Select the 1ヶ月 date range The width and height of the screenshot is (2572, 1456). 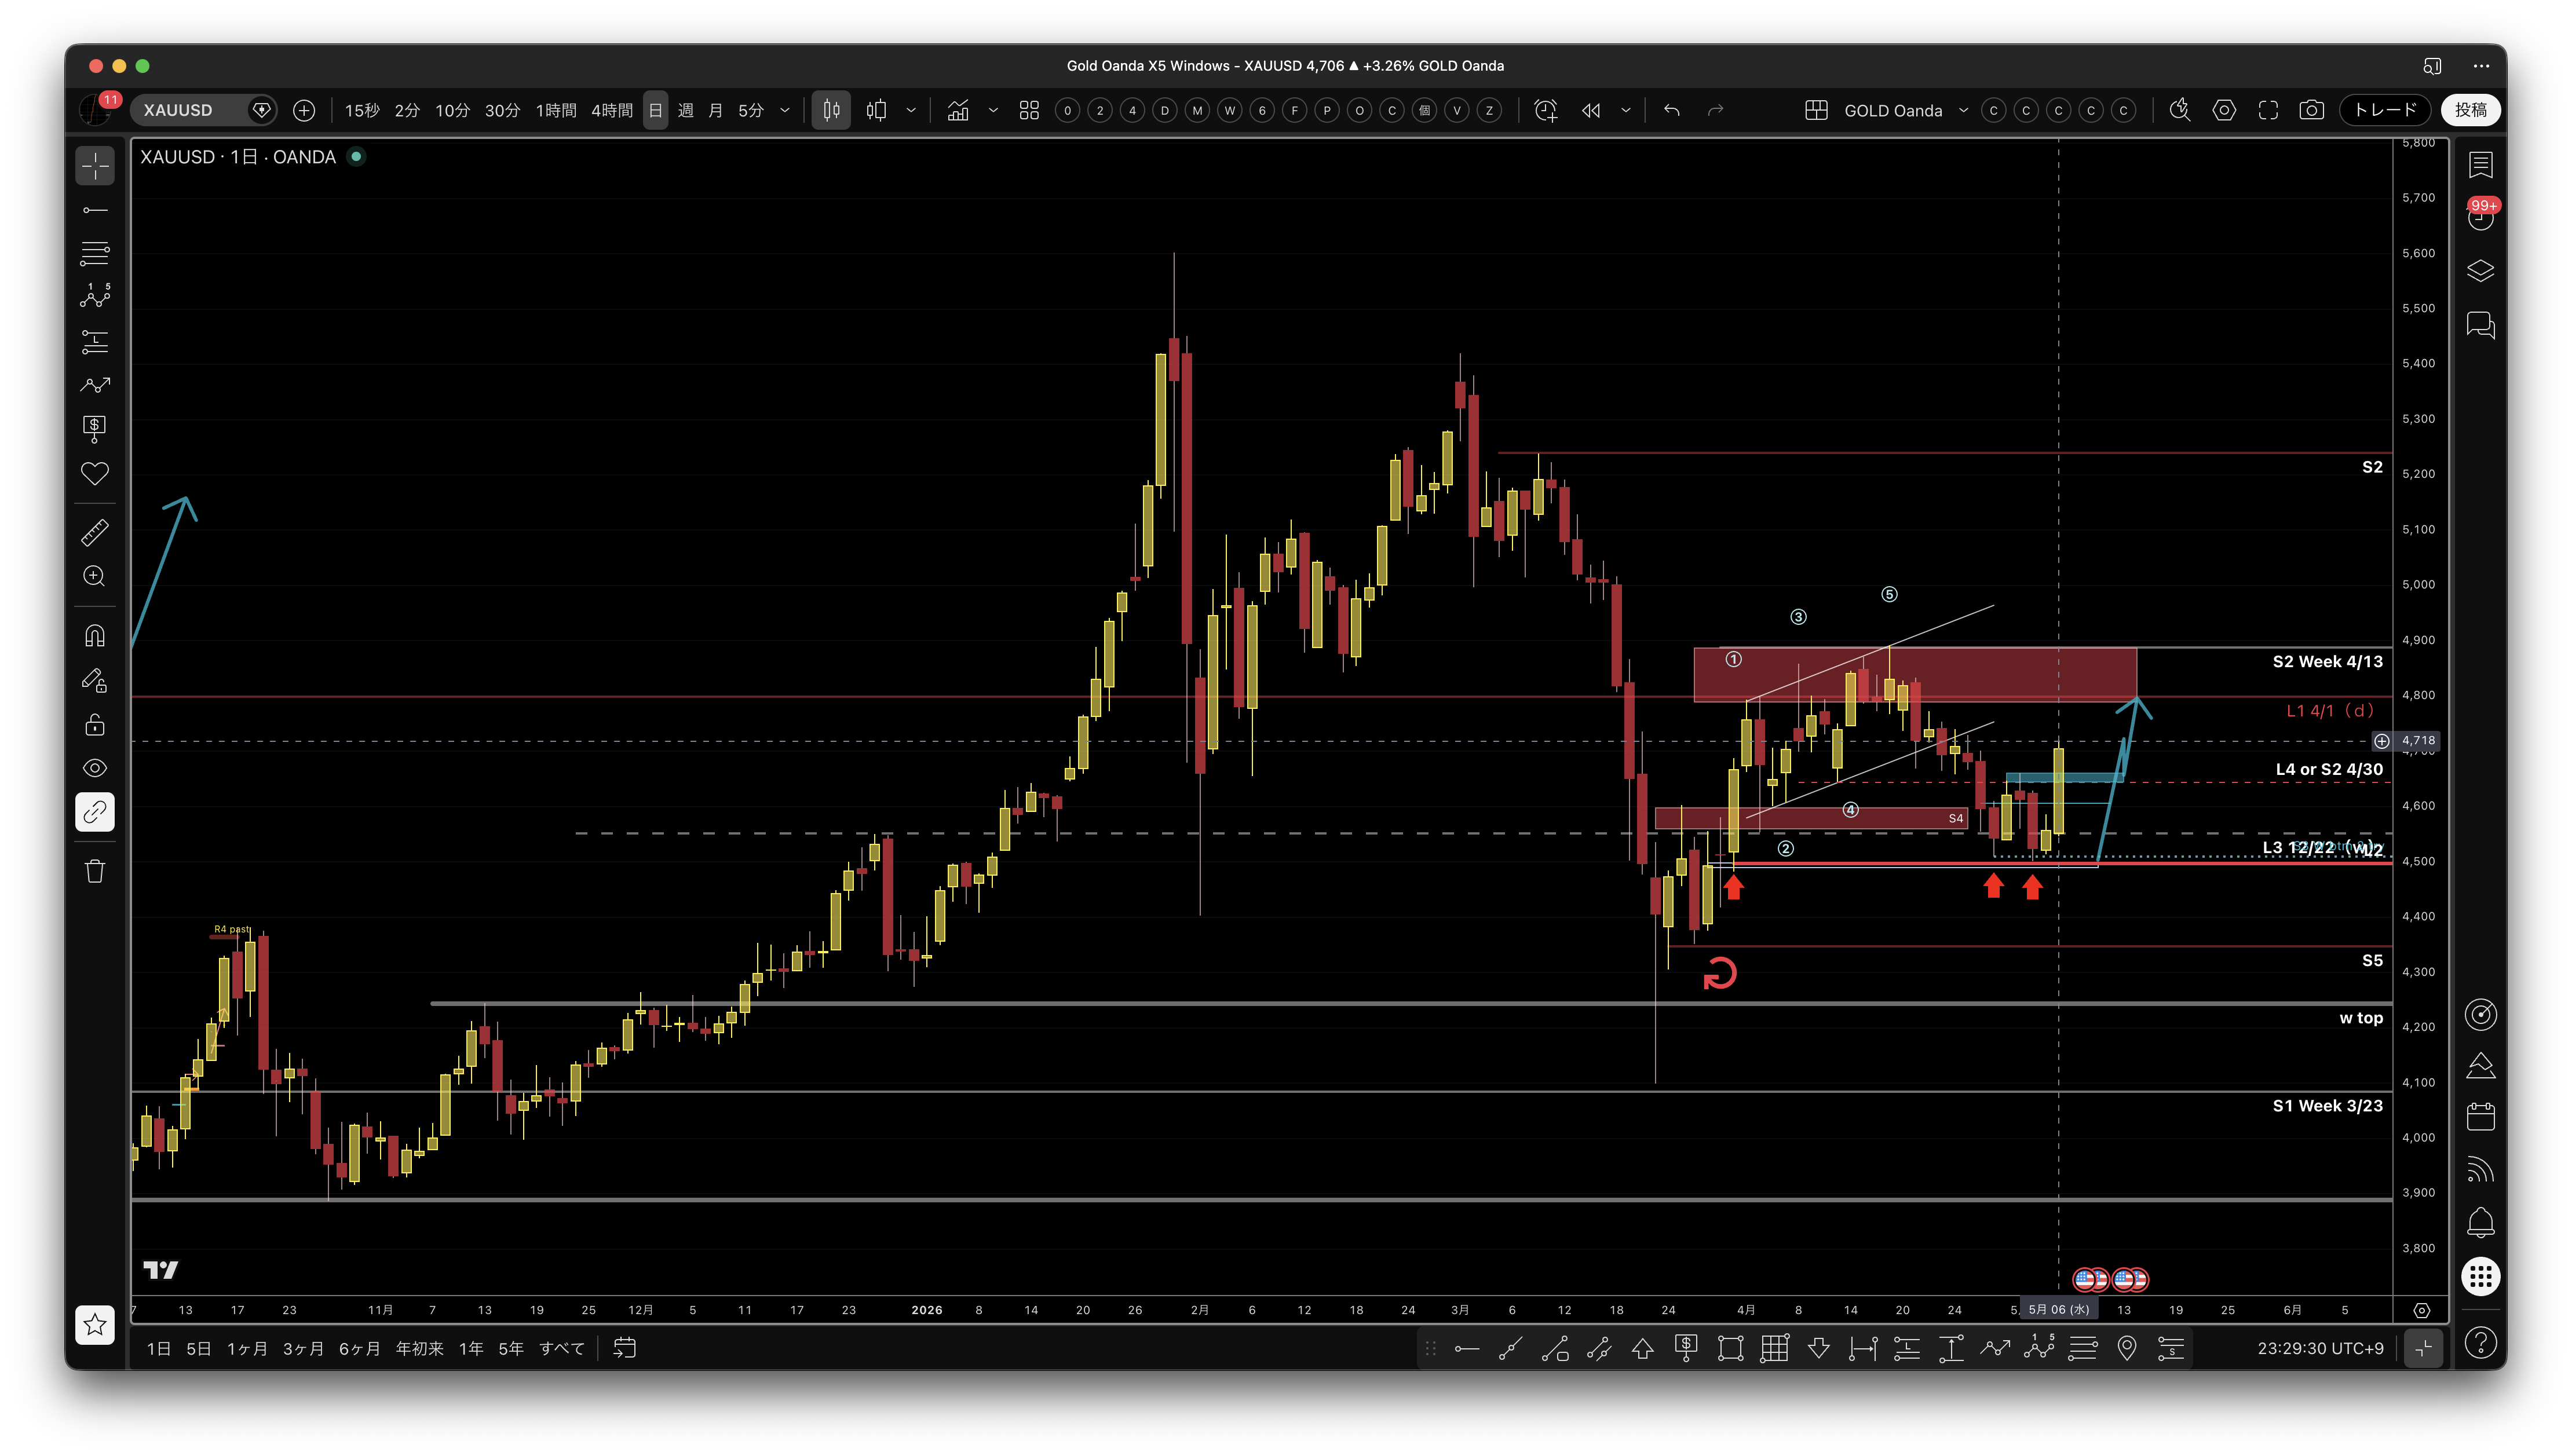click(x=247, y=1348)
